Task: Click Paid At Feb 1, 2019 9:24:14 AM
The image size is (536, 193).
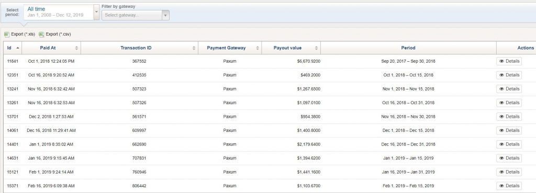Action: [x=51, y=172]
